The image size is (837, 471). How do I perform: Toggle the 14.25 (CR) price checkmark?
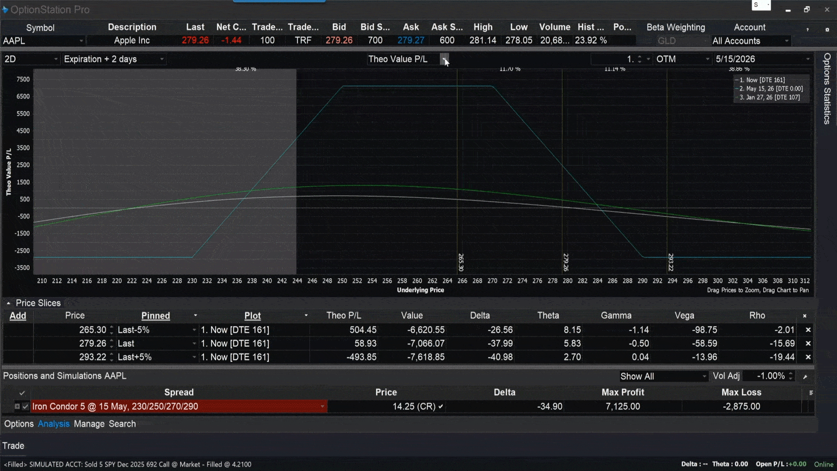pos(441,406)
